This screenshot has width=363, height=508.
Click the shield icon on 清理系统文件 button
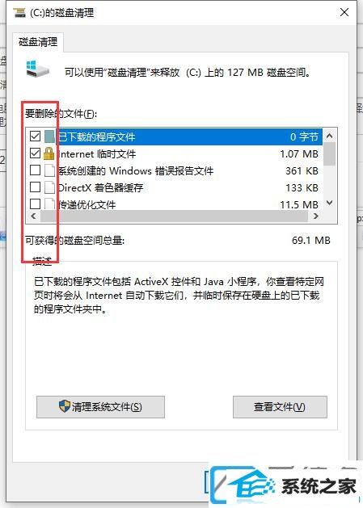(x=65, y=406)
